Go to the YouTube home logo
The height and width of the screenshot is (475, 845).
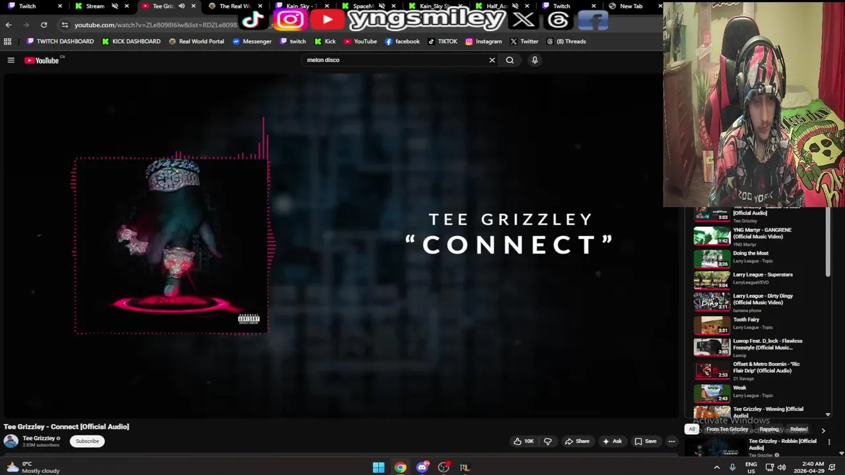(42, 60)
